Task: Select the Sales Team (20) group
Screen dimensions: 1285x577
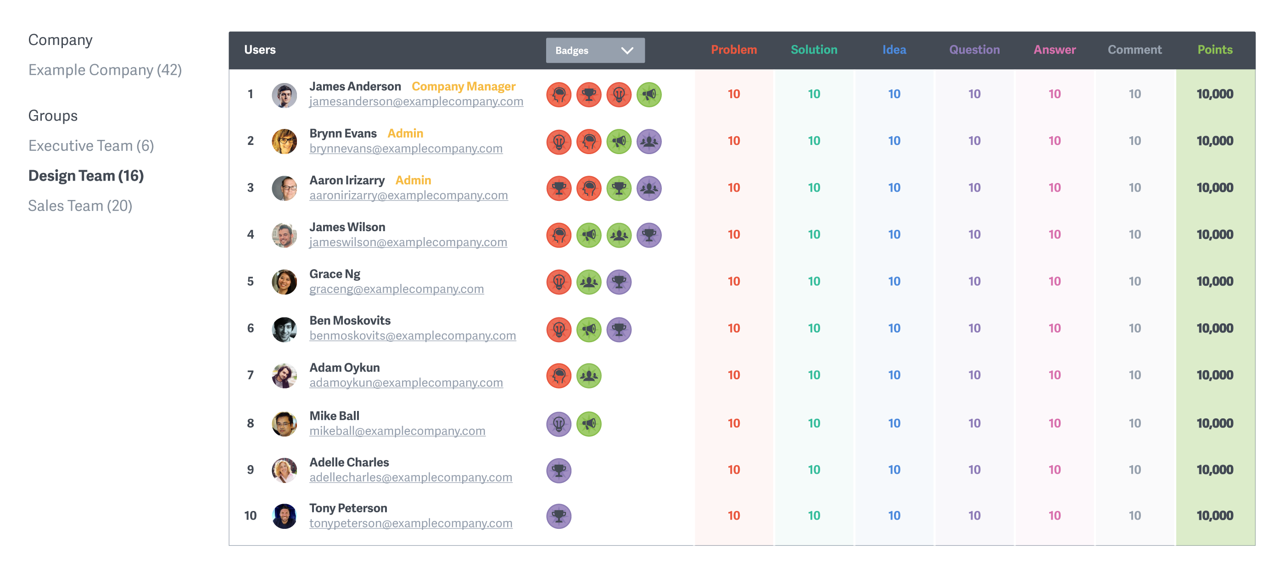Action: tap(80, 205)
